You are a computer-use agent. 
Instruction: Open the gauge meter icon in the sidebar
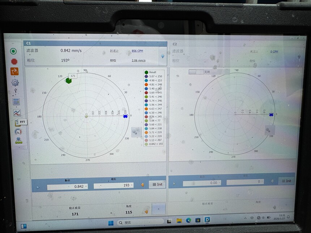[18, 131]
